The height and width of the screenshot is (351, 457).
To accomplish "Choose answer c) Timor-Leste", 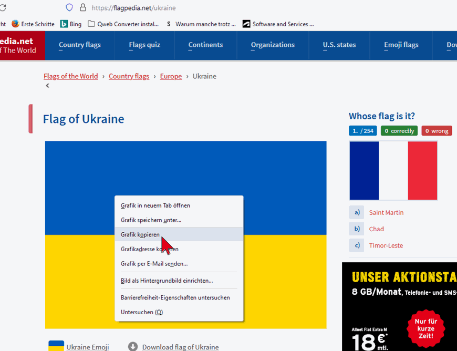I will click(386, 245).
